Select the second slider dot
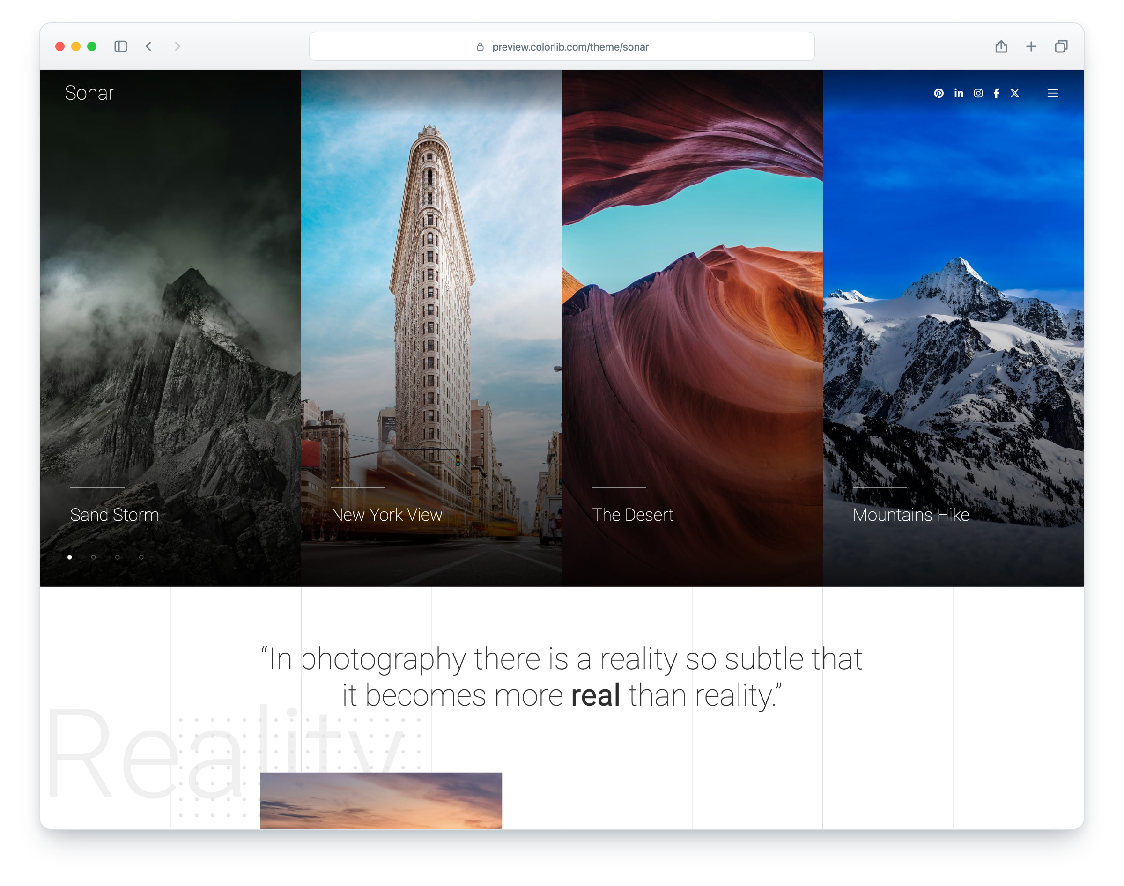 coord(93,557)
